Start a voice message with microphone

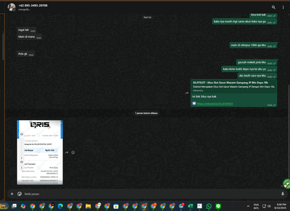[x=282, y=194]
